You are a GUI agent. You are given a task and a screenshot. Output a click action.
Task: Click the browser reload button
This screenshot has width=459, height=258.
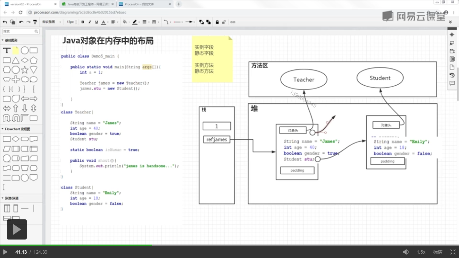tap(20, 12)
